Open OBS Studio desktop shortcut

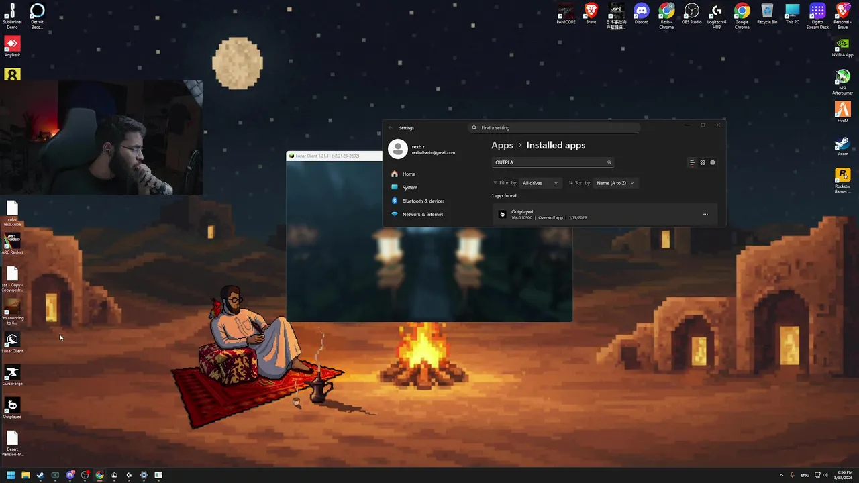691,13
